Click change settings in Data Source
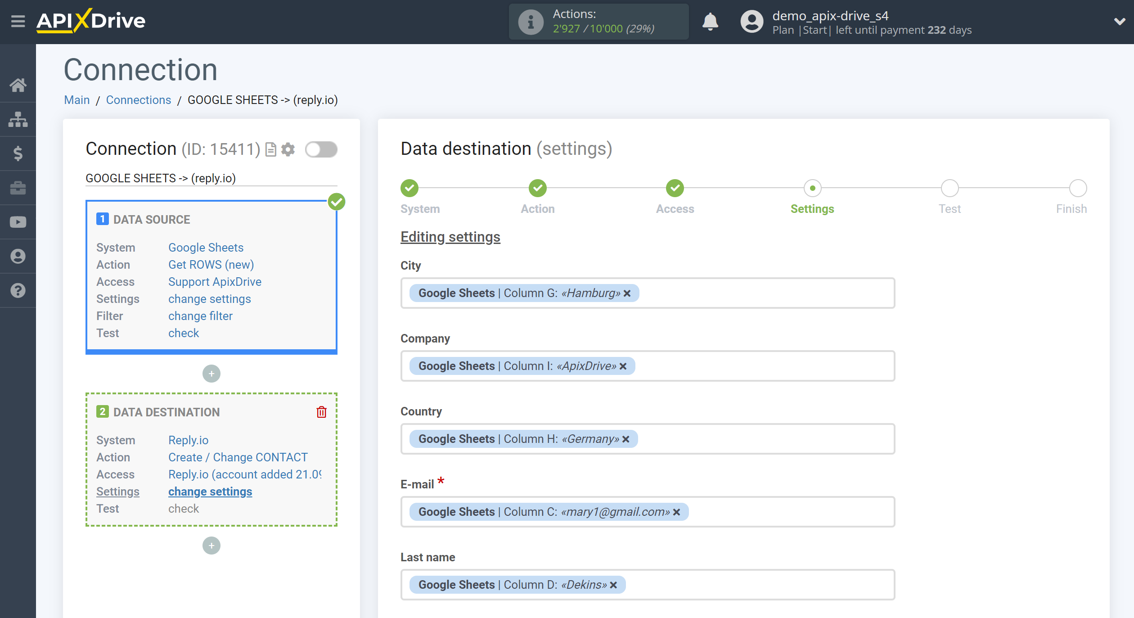Screen dimensions: 1134x618 [x=210, y=299]
